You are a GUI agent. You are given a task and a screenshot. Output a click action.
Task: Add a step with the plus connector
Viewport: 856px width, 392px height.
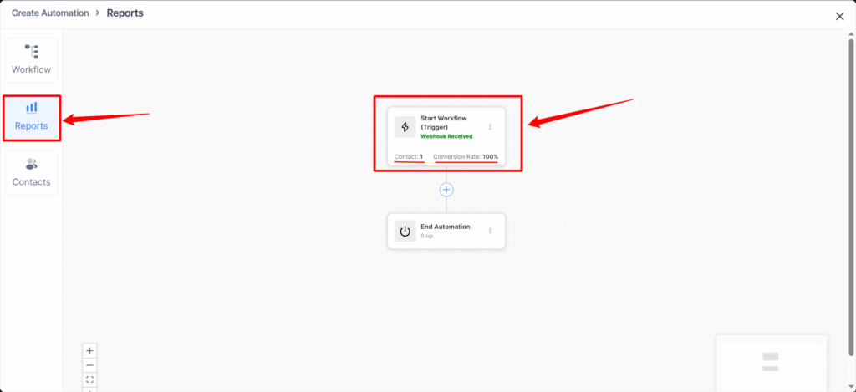tap(446, 190)
